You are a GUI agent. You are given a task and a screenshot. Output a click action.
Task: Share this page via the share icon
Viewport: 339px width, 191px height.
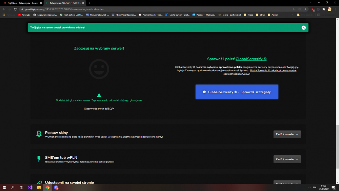(x=300, y=9)
